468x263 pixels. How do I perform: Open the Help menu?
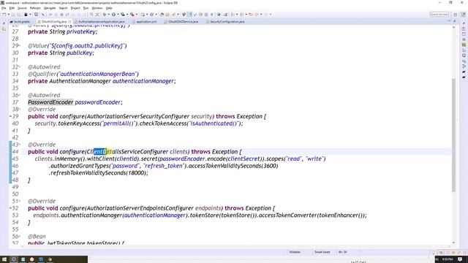pos(109,8)
